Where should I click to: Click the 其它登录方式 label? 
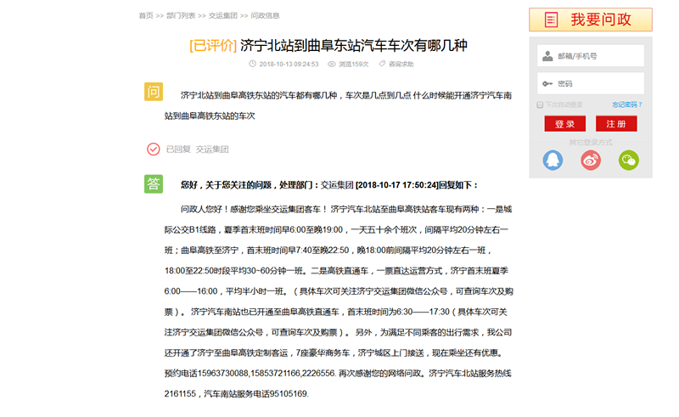click(591, 142)
